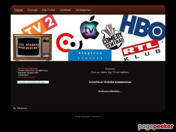
Task: Open the orange ad headline link
Action: tap(28, 68)
